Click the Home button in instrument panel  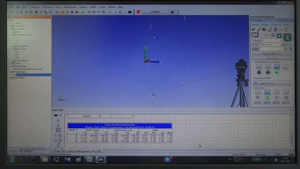[x=272, y=58]
